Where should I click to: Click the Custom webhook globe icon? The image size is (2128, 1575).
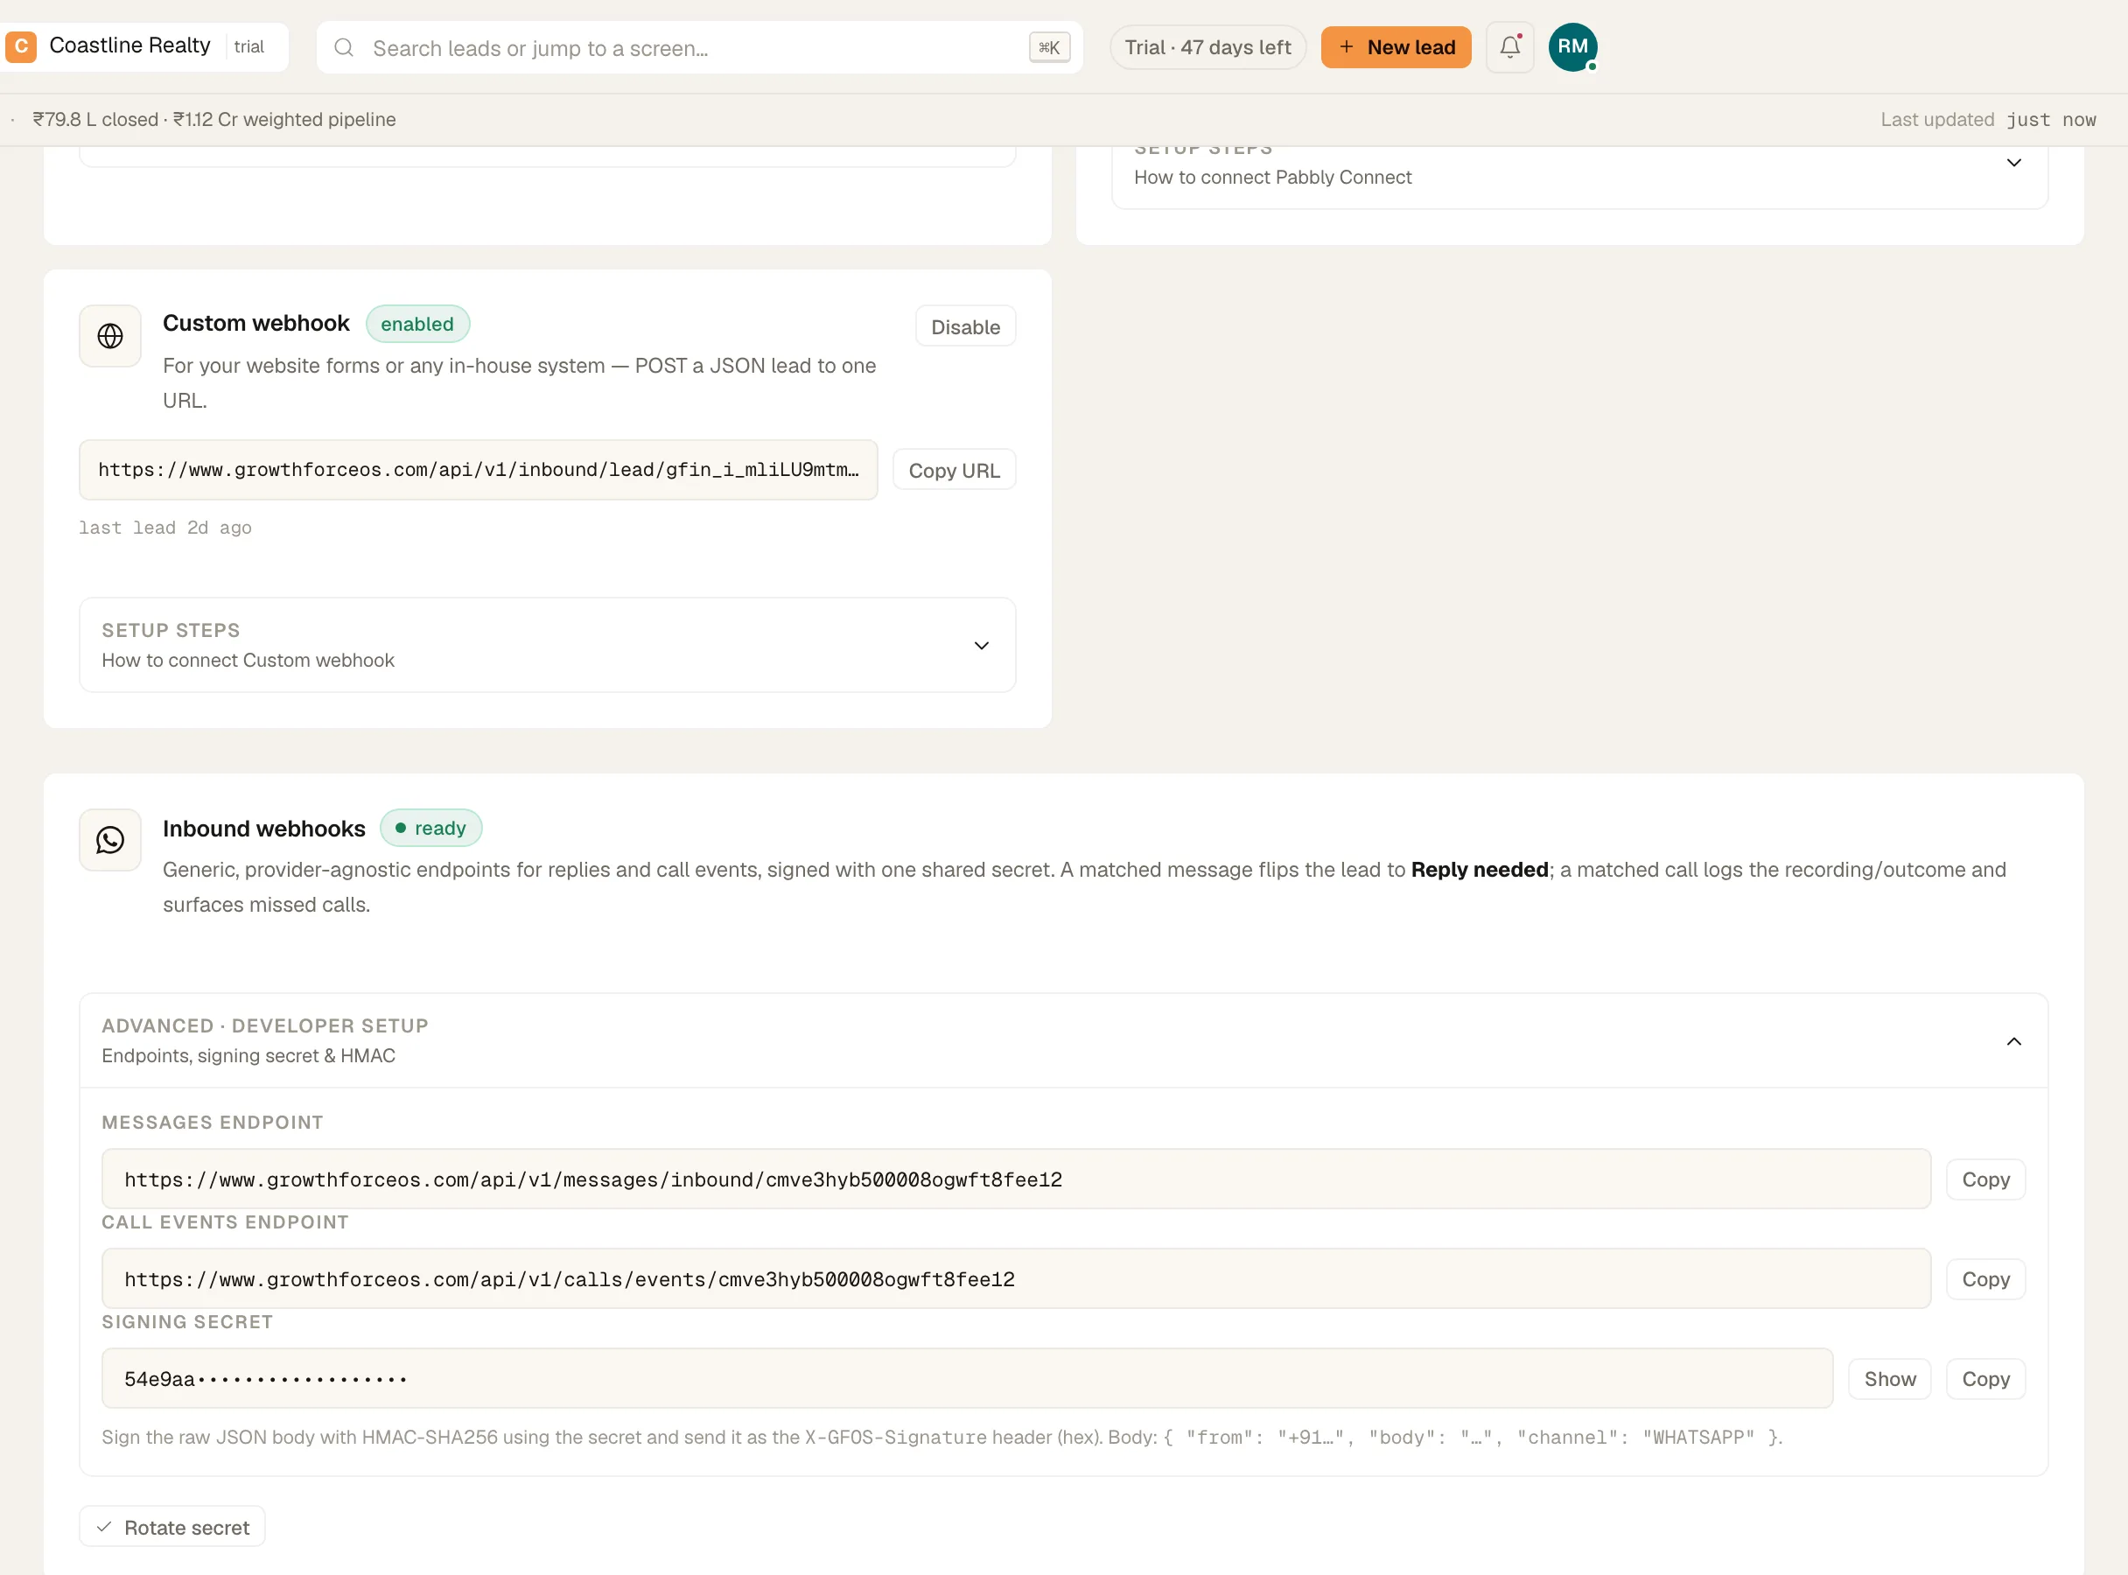click(x=109, y=336)
